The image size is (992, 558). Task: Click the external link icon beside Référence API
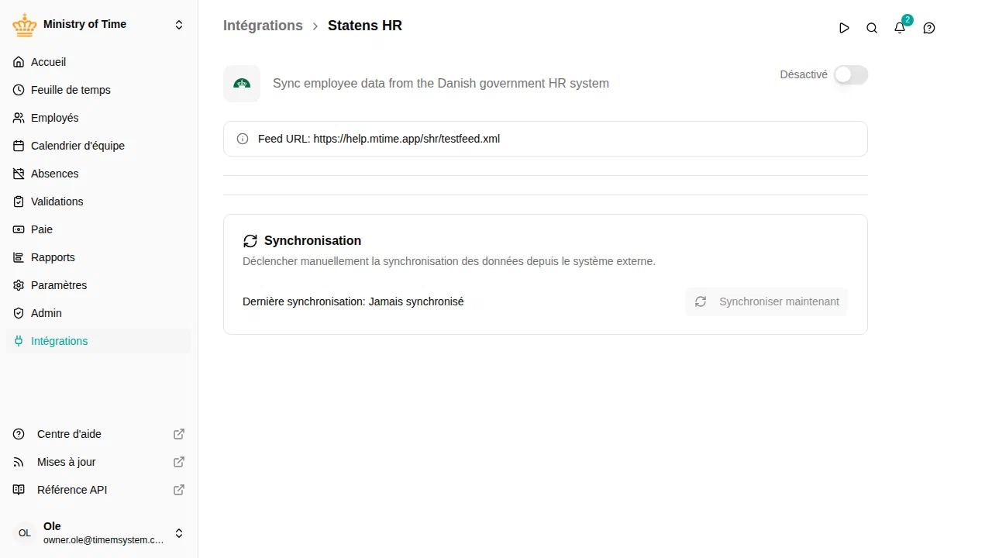pos(179,490)
